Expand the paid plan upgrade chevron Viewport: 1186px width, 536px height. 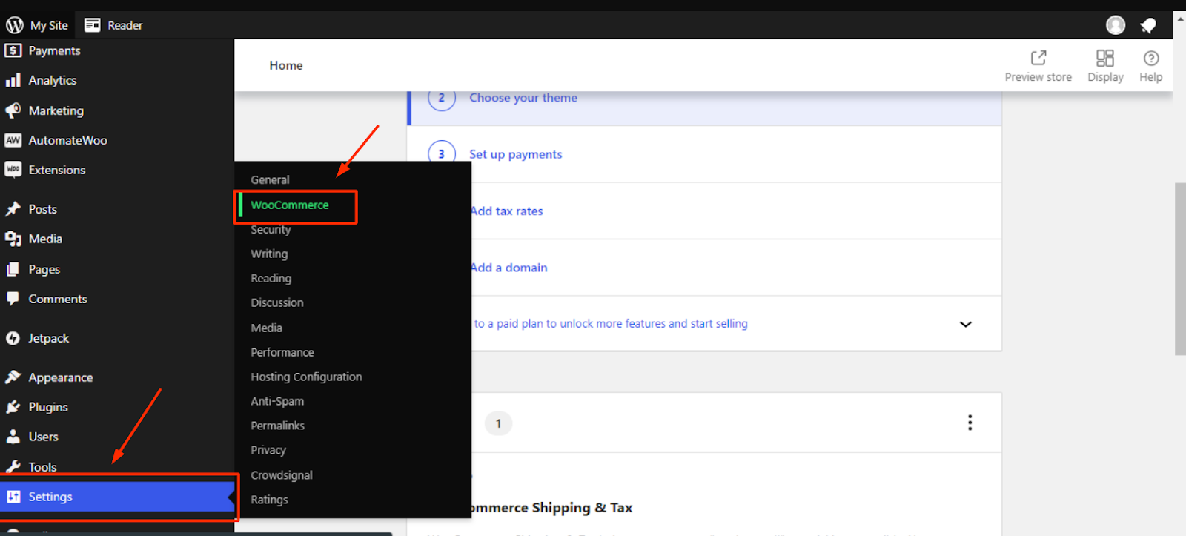point(966,324)
